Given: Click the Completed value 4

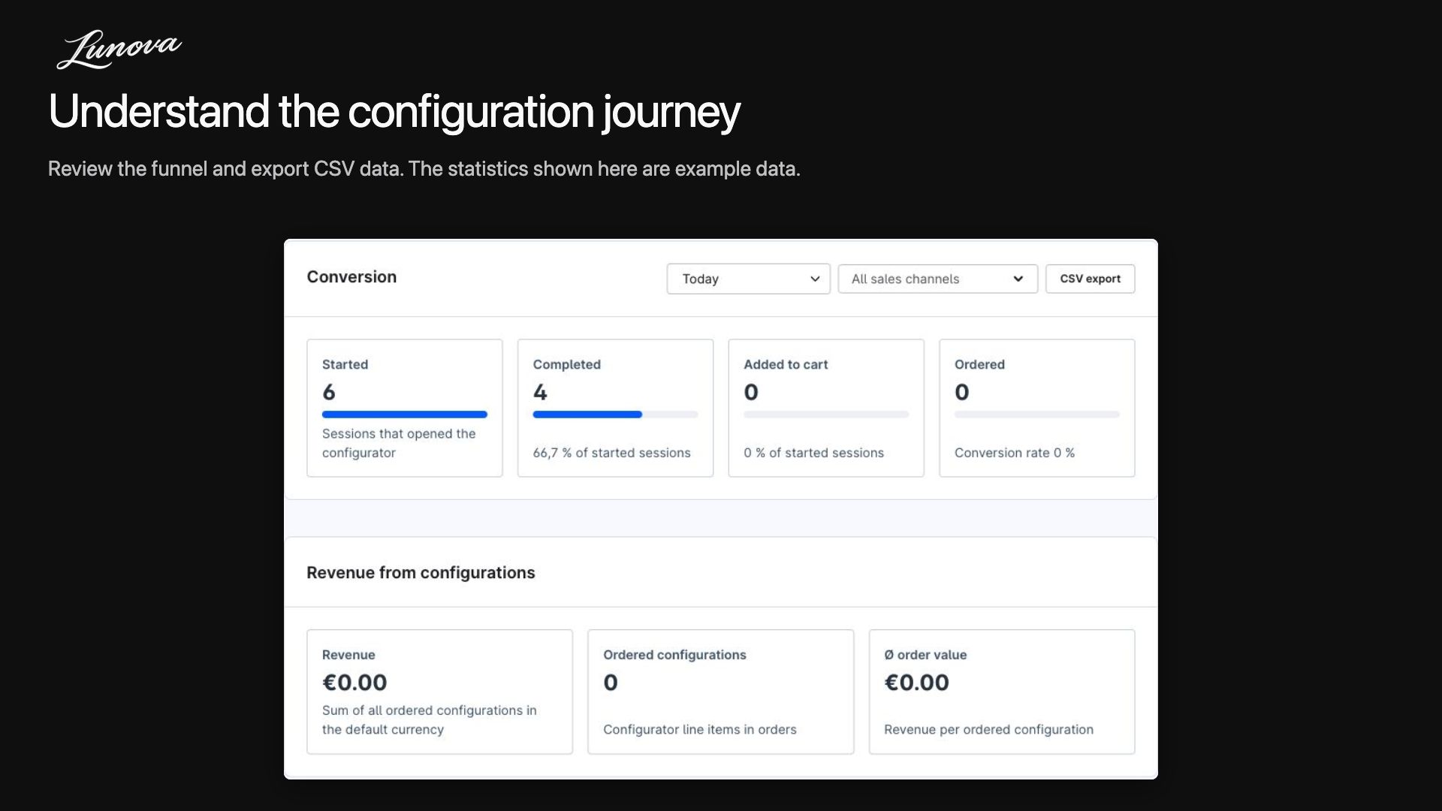Looking at the screenshot, I should 540,392.
